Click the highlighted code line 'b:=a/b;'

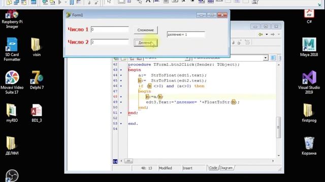pos(154,97)
